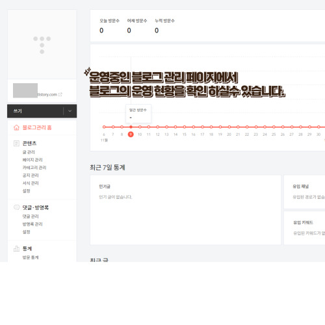The height and width of the screenshot is (325, 325).
Task: Click the day 18 label on the chart axis
Action: pyautogui.click(x=211, y=135)
